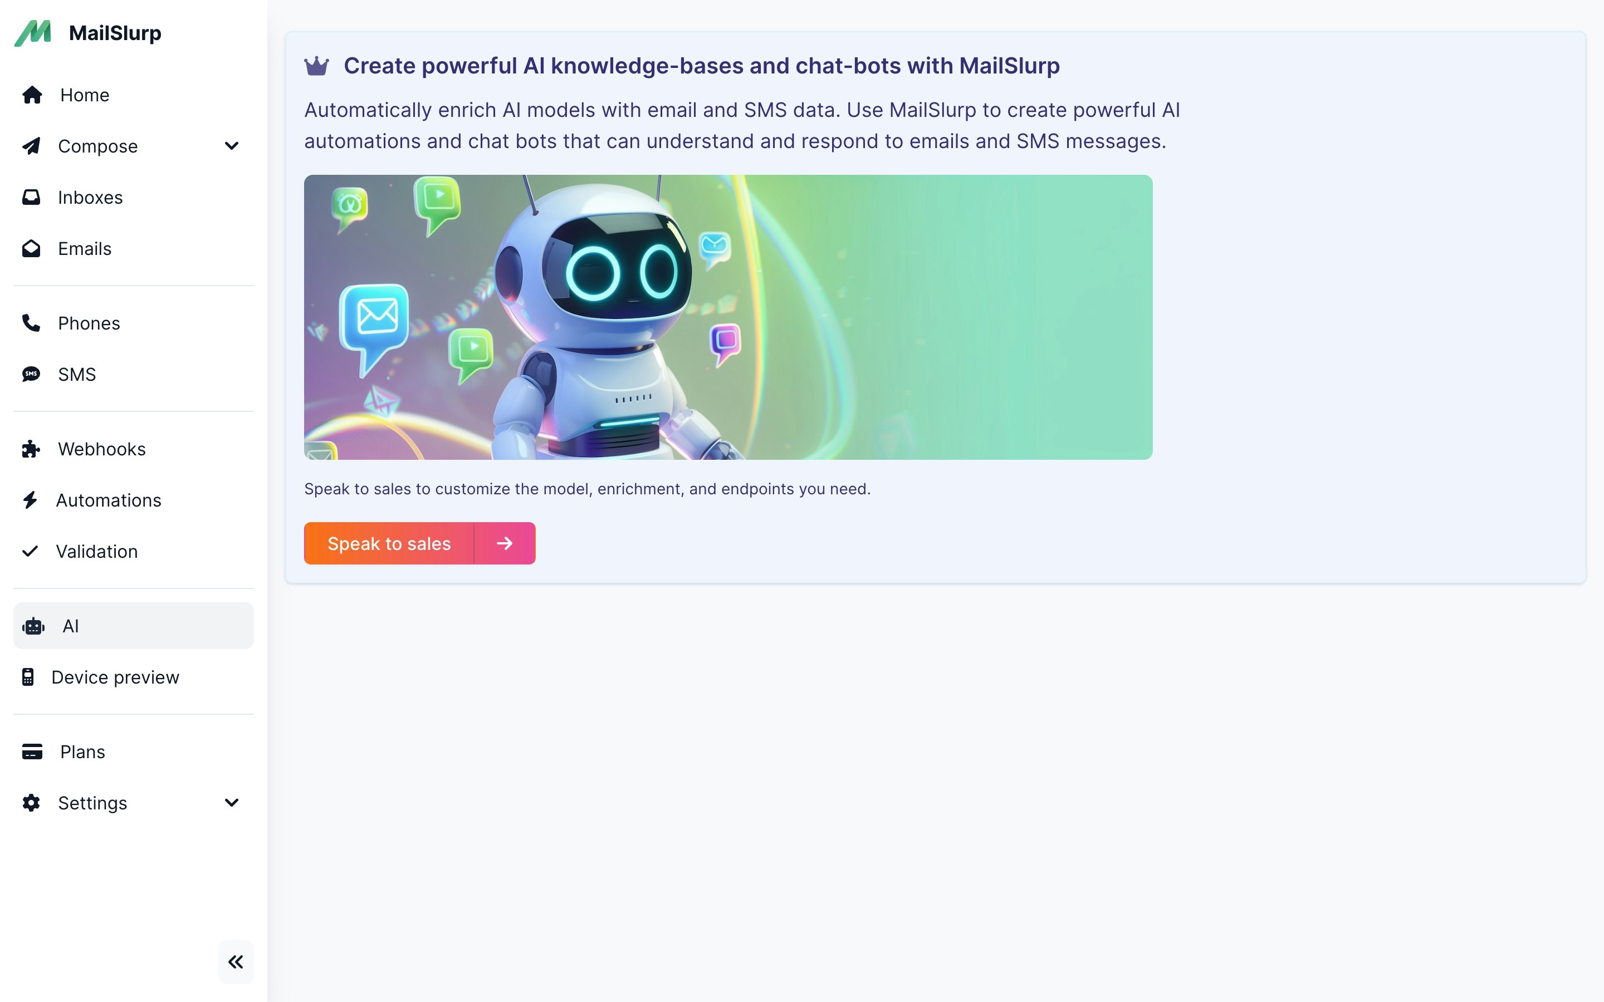Expand the Settings submenu chevron
This screenshot has width=1604, height=1002.
tap(231, 803)
